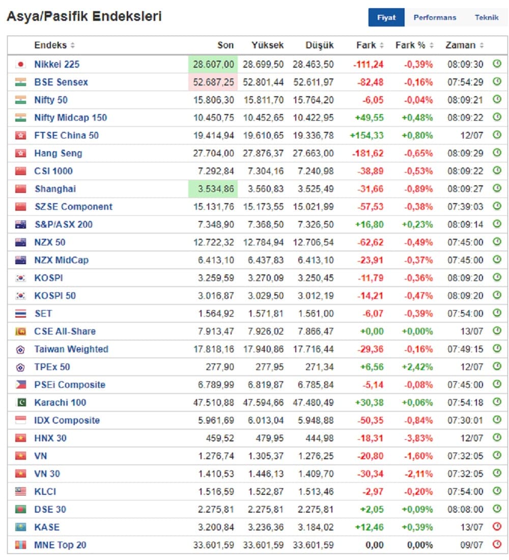Click the Sri Lanka flag beside CSE All-Share
The height and width of the screenshot is (560, 509).
click(x=21, y=331)
